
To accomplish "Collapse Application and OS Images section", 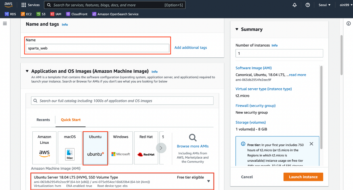I will click(27, 71).
